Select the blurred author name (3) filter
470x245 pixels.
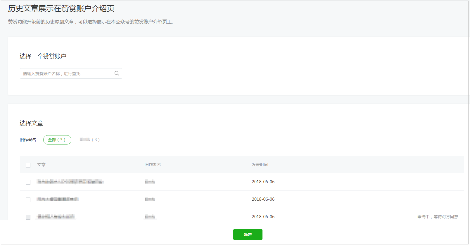coord(90,140)
